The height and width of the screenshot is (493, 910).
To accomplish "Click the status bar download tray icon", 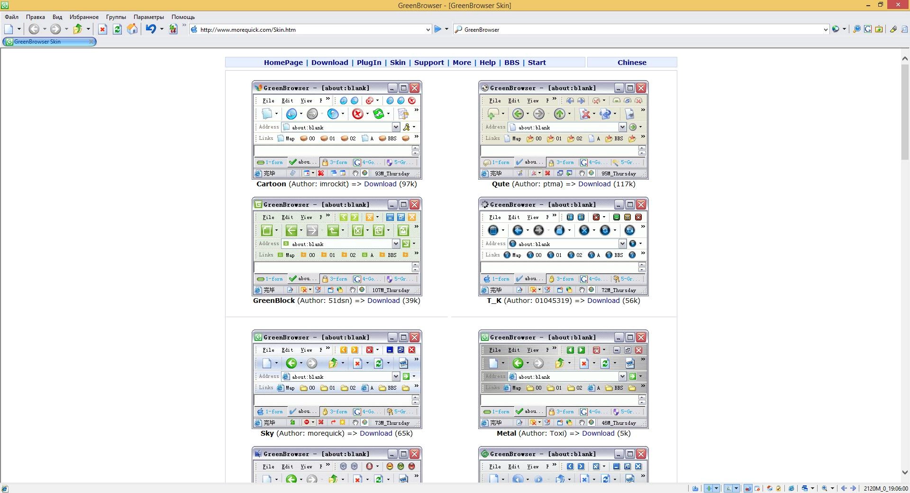I will (695, 488).
